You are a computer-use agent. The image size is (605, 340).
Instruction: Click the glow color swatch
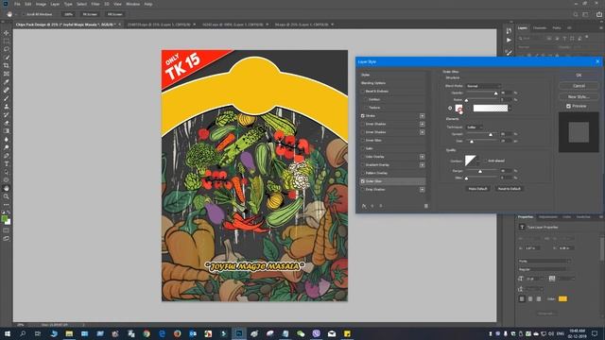(458, 109)
